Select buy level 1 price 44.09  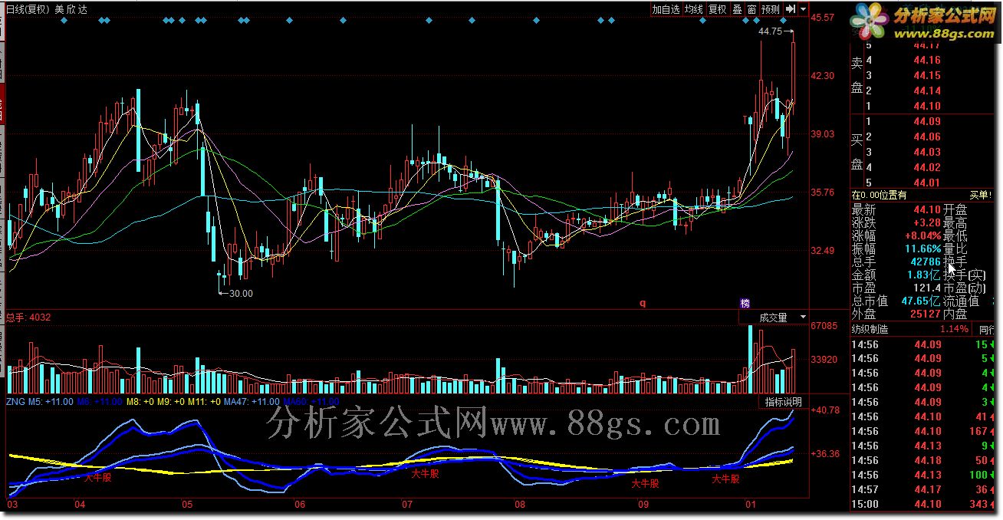[x=927, y=121]
